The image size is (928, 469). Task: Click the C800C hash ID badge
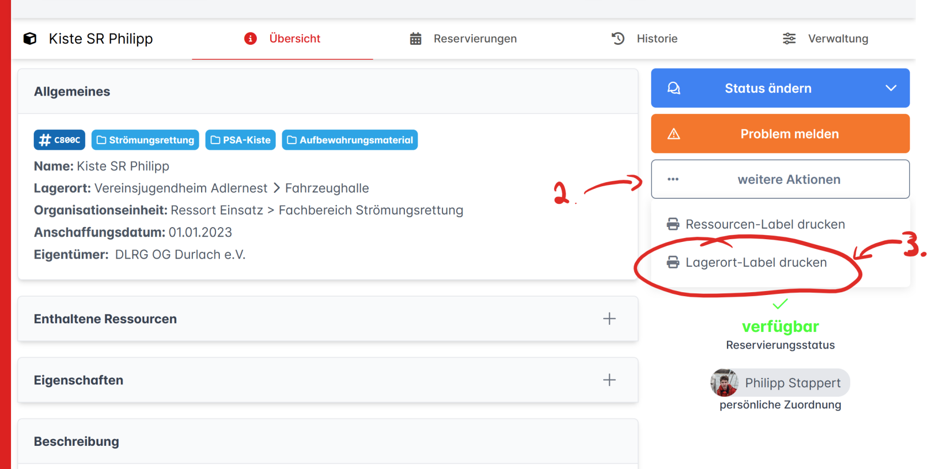[60, 140]
